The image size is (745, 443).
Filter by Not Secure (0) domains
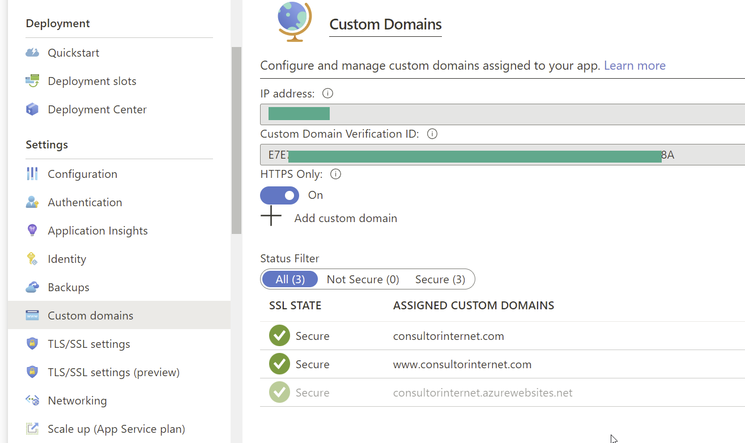pyautogui.click(x=363, y=279)
